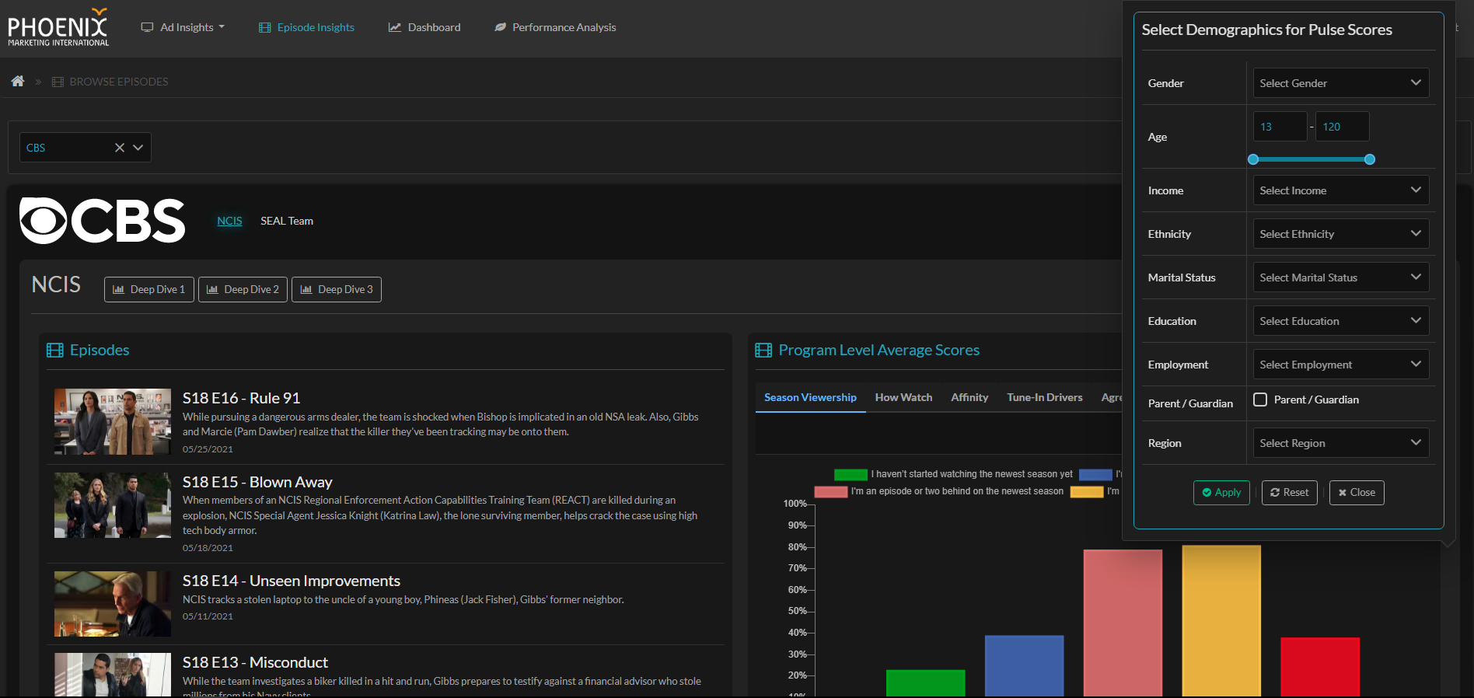Switch to the How Watch tab

coord(903,397)
